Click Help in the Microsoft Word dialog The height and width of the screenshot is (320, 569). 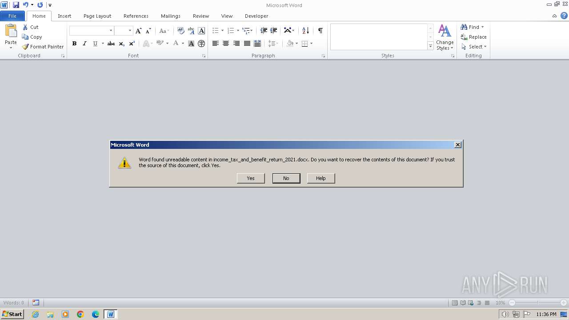[321, 178]
